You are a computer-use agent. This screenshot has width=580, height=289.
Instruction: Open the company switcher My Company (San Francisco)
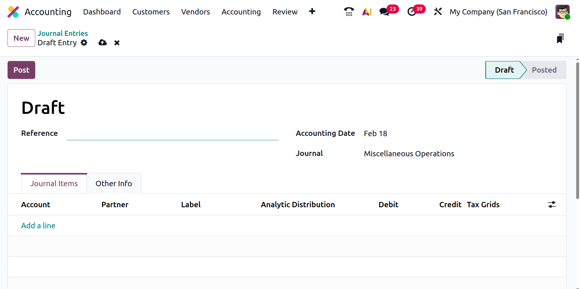pos(499,12)
